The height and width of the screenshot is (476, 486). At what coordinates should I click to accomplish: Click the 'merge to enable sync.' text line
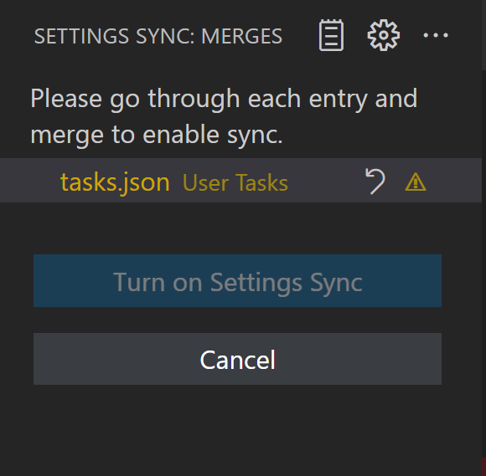pyautogui.click(x=157, y=136)
